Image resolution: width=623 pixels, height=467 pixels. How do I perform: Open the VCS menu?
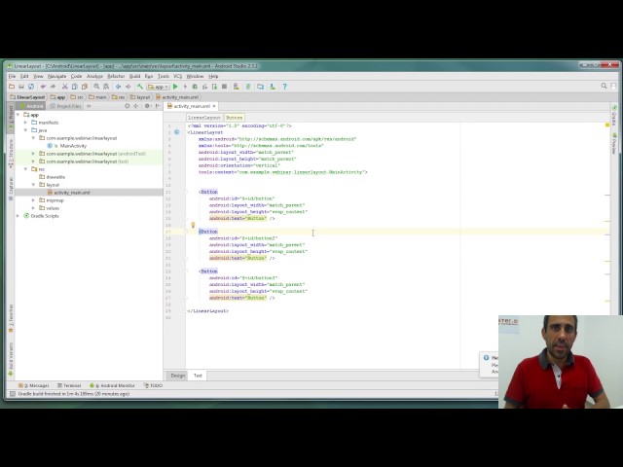tap(177, 76)
